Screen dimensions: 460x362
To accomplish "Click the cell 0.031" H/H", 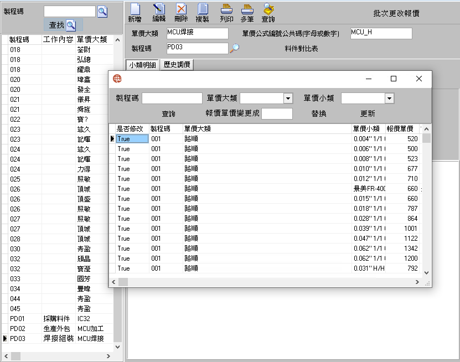I will pos(369,268).
